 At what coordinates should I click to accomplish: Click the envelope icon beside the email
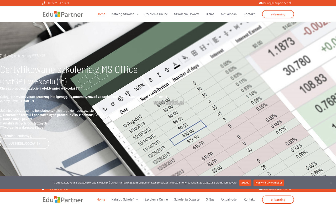261,3
